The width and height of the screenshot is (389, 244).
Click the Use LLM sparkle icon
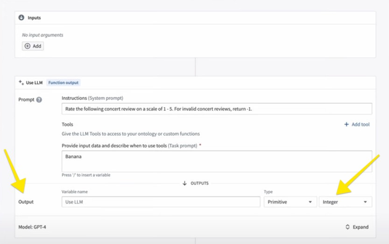pos(21,83)
